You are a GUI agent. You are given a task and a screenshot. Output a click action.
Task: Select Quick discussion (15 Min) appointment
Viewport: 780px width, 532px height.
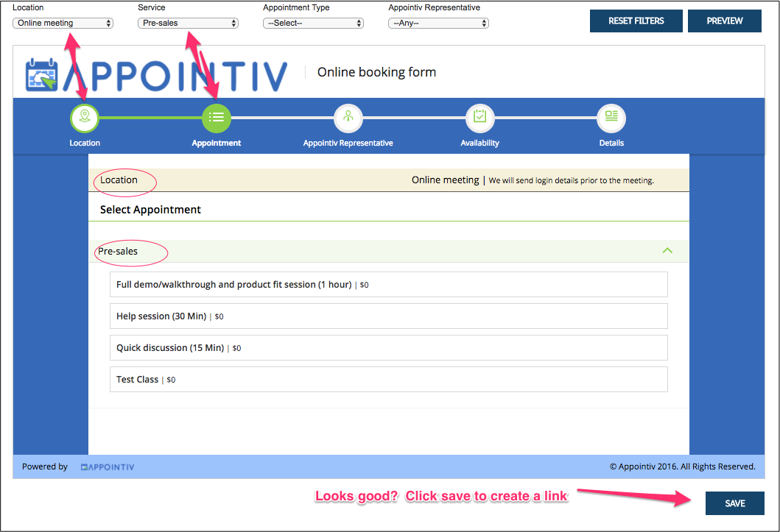(388, 348)
